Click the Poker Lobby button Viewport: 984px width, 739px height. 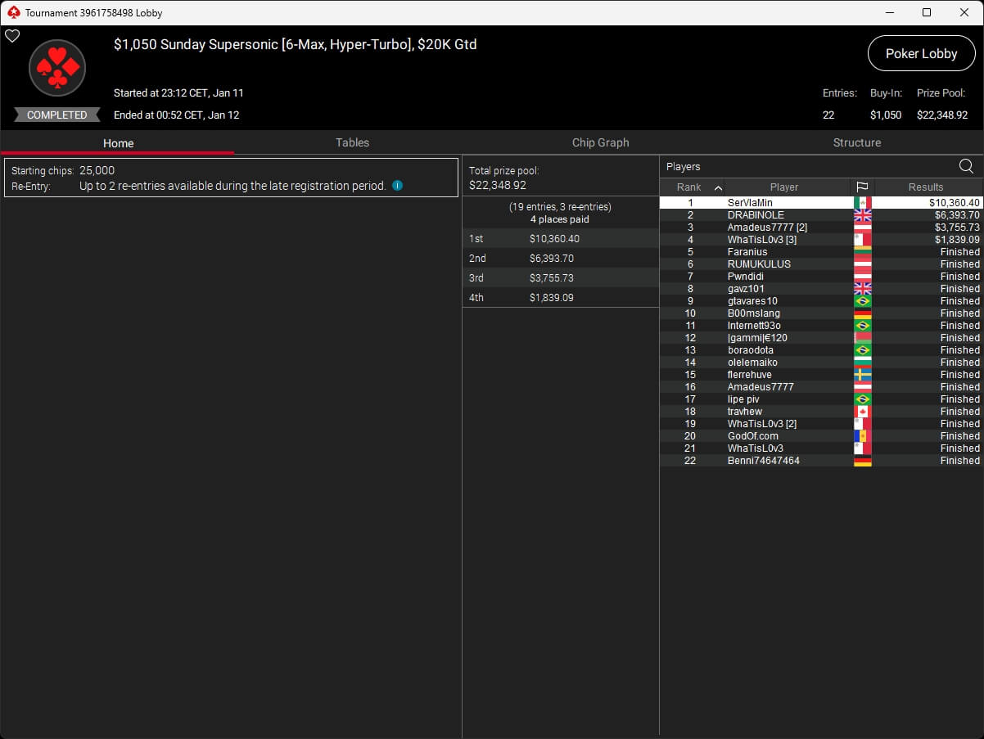click(x=921, y=53)
